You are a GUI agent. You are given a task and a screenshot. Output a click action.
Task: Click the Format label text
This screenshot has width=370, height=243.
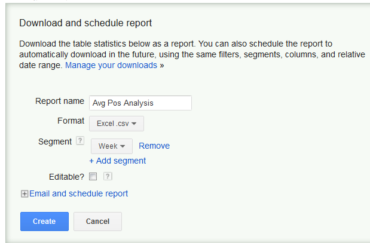(x=71, y=121)
